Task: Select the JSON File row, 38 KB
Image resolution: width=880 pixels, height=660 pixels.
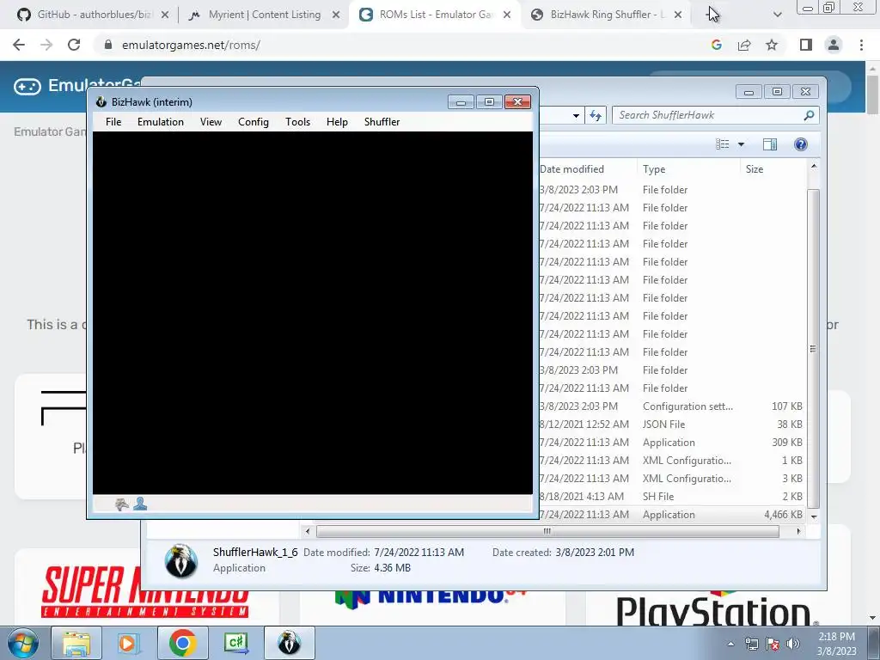Action: [x=672, y=425]
